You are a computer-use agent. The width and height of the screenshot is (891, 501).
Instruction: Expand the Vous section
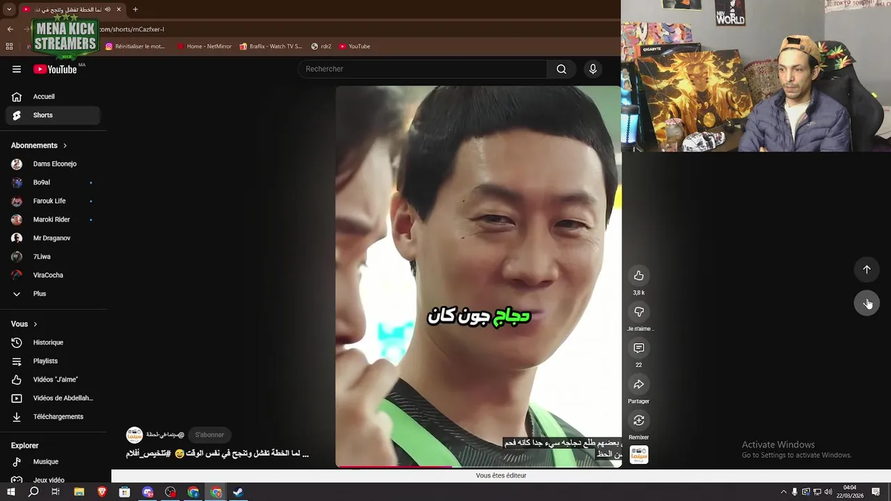coord(24,324)
